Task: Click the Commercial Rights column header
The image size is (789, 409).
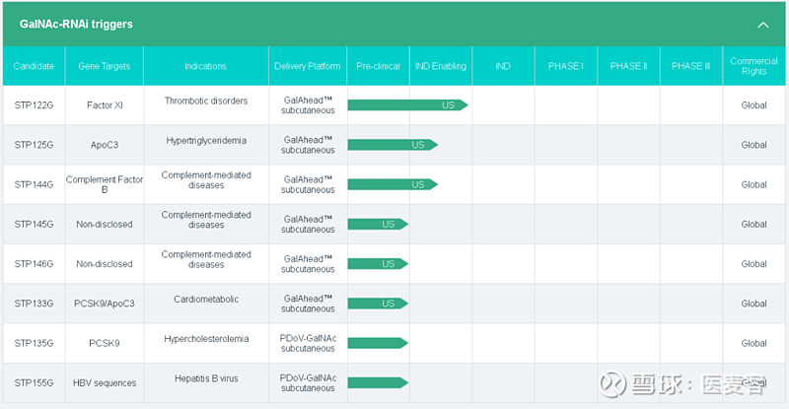Action: pyautogui.click(x=753, y=66)
